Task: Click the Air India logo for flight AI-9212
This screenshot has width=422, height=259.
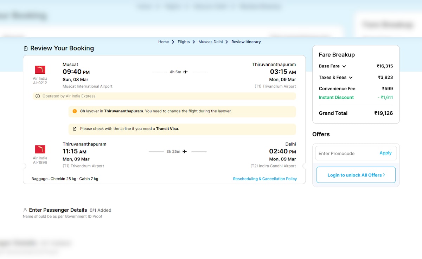Action: 40,70
